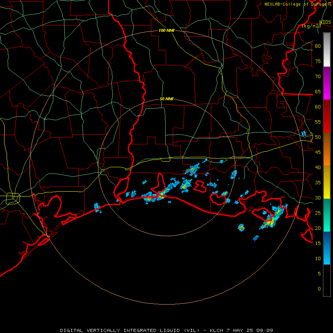Click the '55' value on the color scale
Image resolution: width=333 pixels, height=333 pixels.
[x=318, y=122]
